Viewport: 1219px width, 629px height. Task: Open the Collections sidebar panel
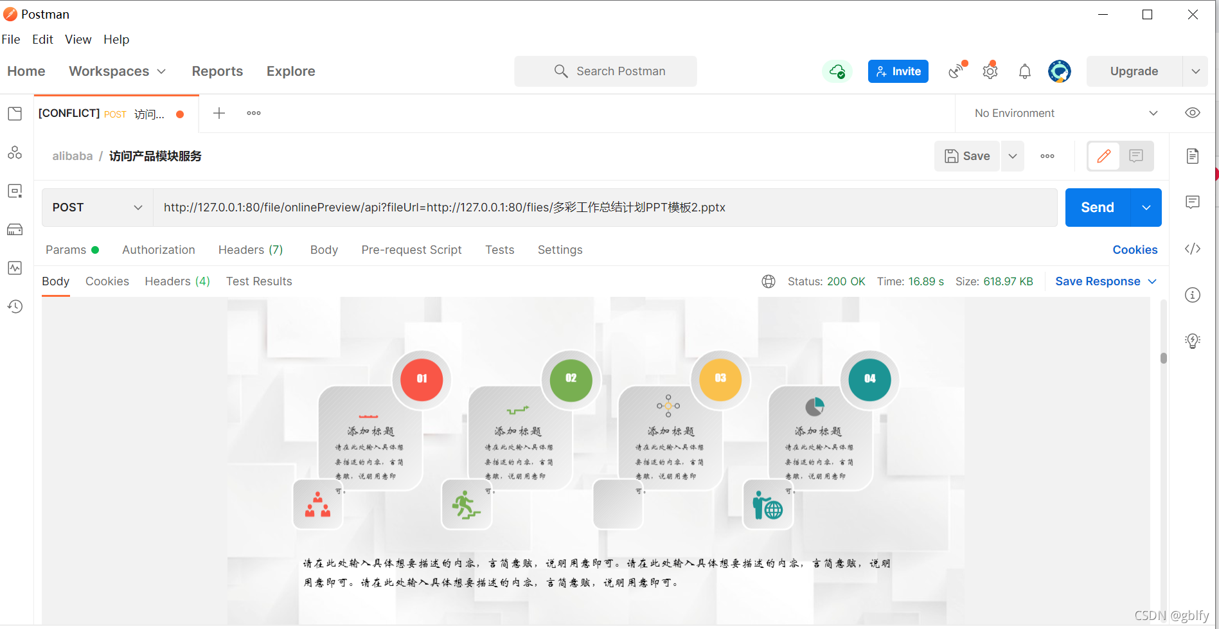[x=15, y=113]
